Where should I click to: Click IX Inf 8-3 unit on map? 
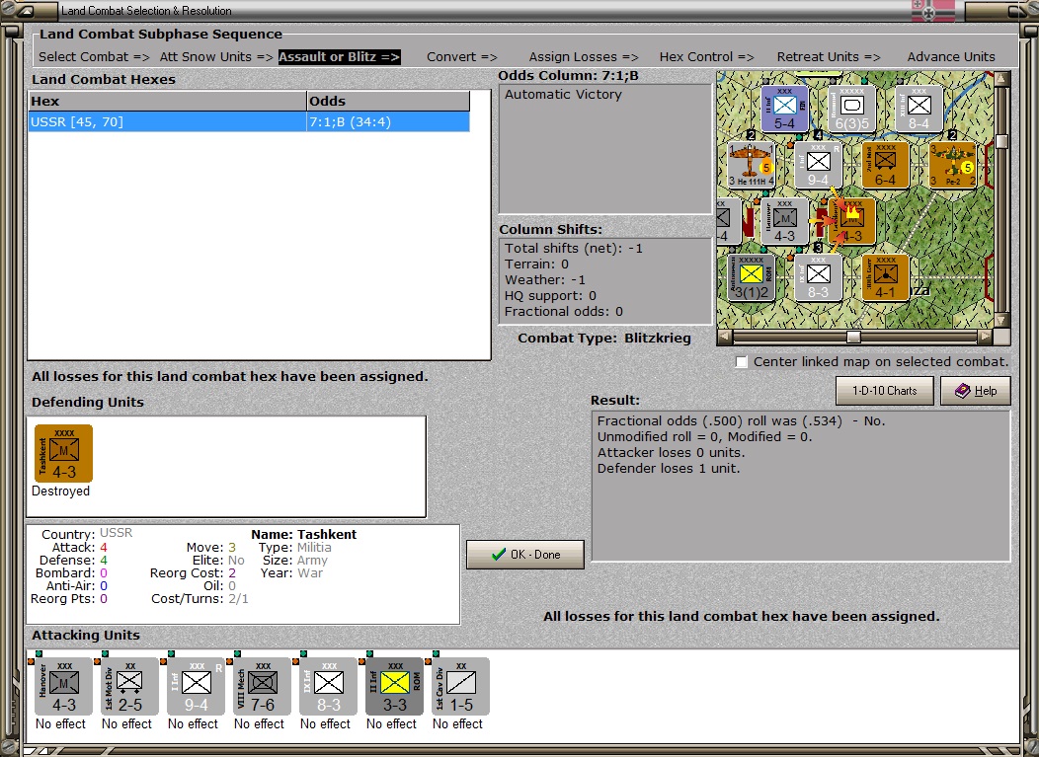(x=819, y=277)
